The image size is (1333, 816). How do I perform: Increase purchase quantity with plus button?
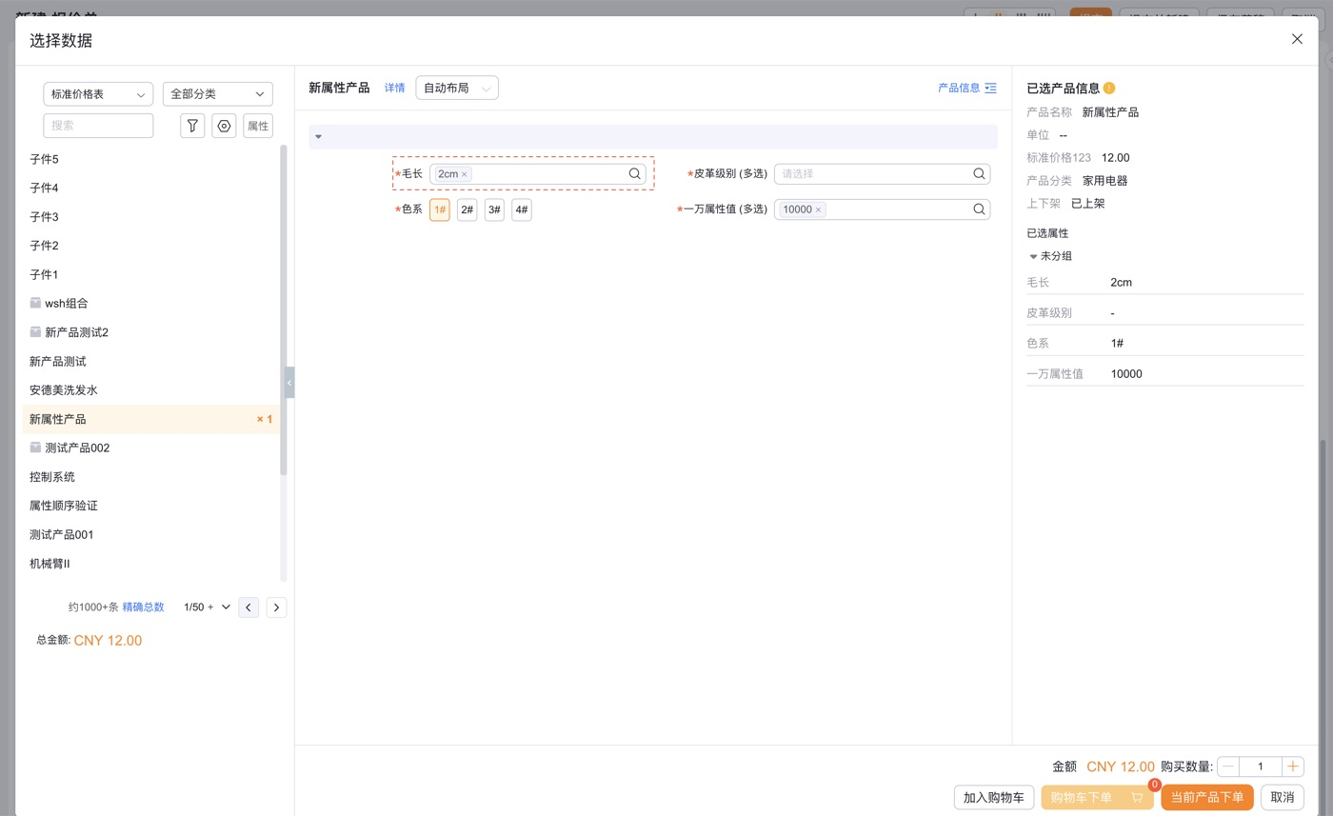[x=1293, y=766]
